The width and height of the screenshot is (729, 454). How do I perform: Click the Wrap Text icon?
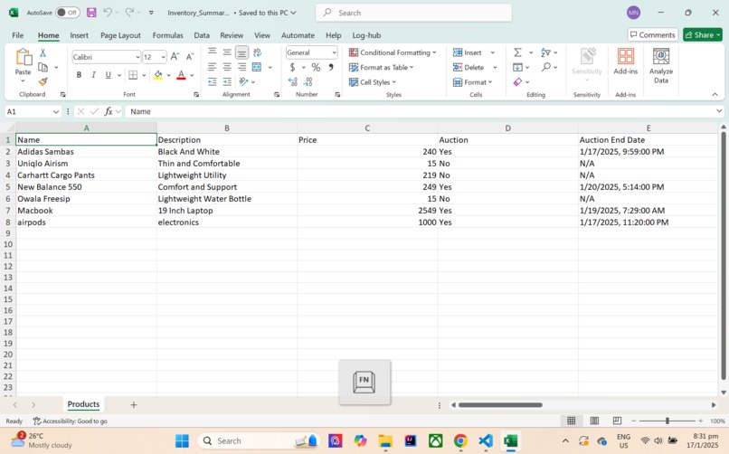point(257,52)
